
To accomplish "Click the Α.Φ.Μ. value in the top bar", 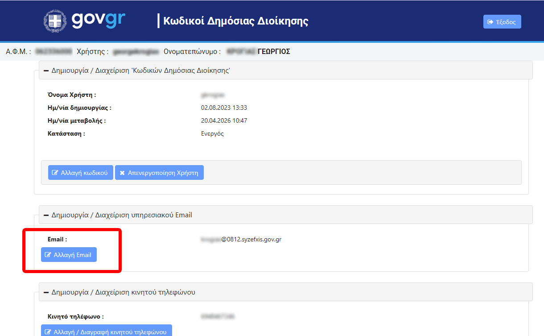I will [x=54, y=51].
